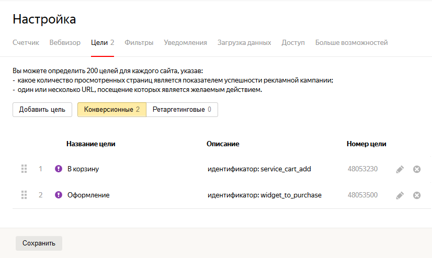This screenshot has height=258, width=432.
Task: Delete the В корзину goal
Action: click(x=416, y=169)
